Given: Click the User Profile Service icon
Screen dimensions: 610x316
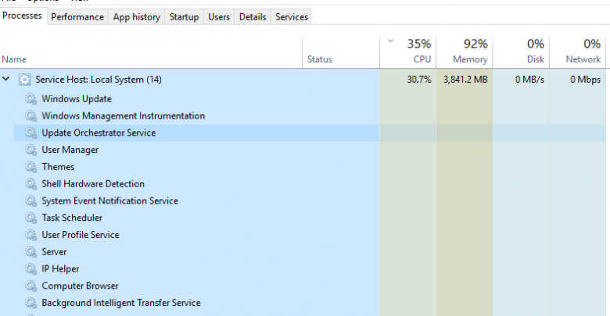Looking at the screenshot, I should (x=31, y=235).
